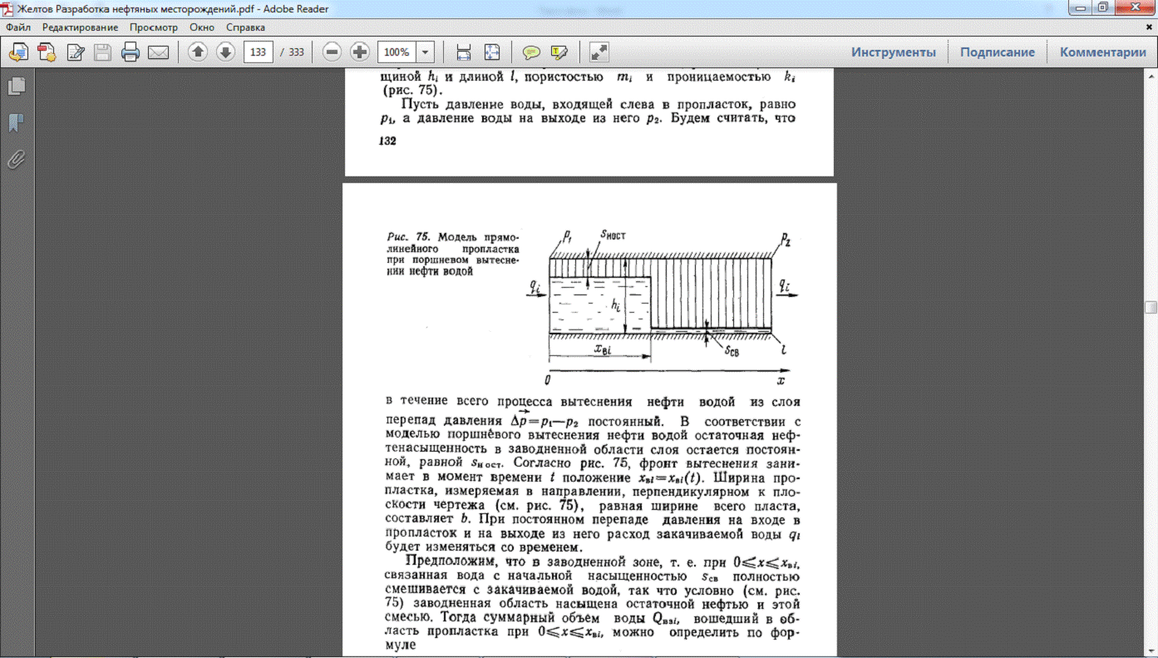Expand the Инструменты tools pane
This screenshot has height=658, width=1158.
(893, 52)
